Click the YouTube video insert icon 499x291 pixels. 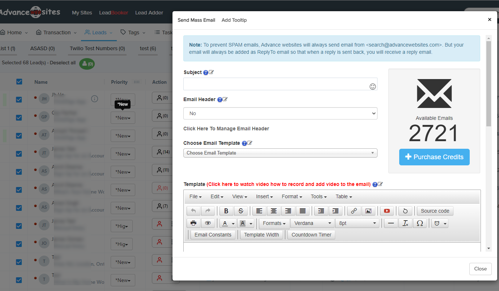click(x=387, y=211)
